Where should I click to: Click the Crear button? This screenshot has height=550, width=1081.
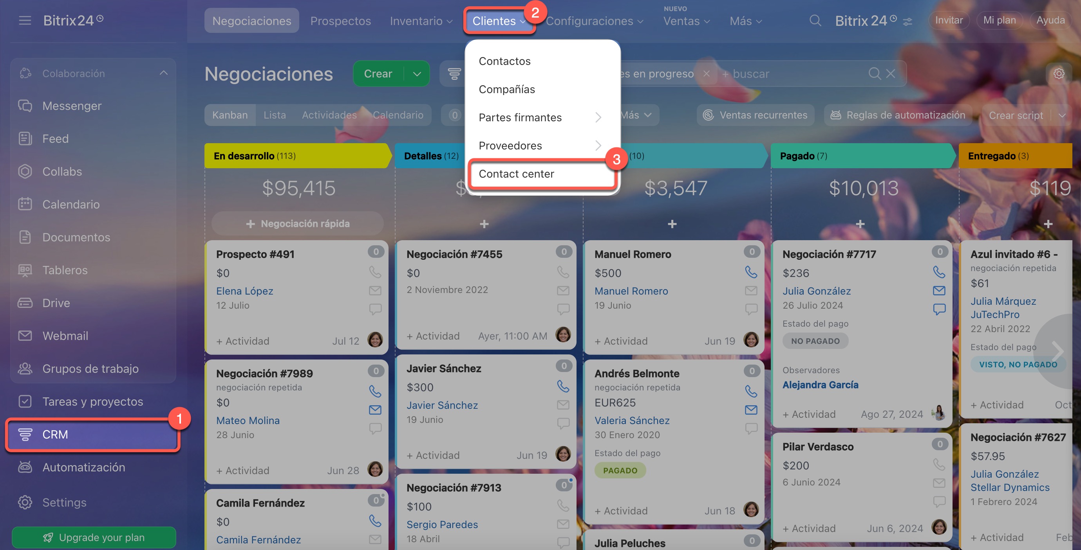[x=378, y=74]
